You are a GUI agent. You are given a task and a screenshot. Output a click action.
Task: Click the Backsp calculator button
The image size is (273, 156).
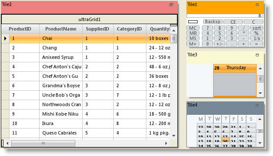point(213,22)
